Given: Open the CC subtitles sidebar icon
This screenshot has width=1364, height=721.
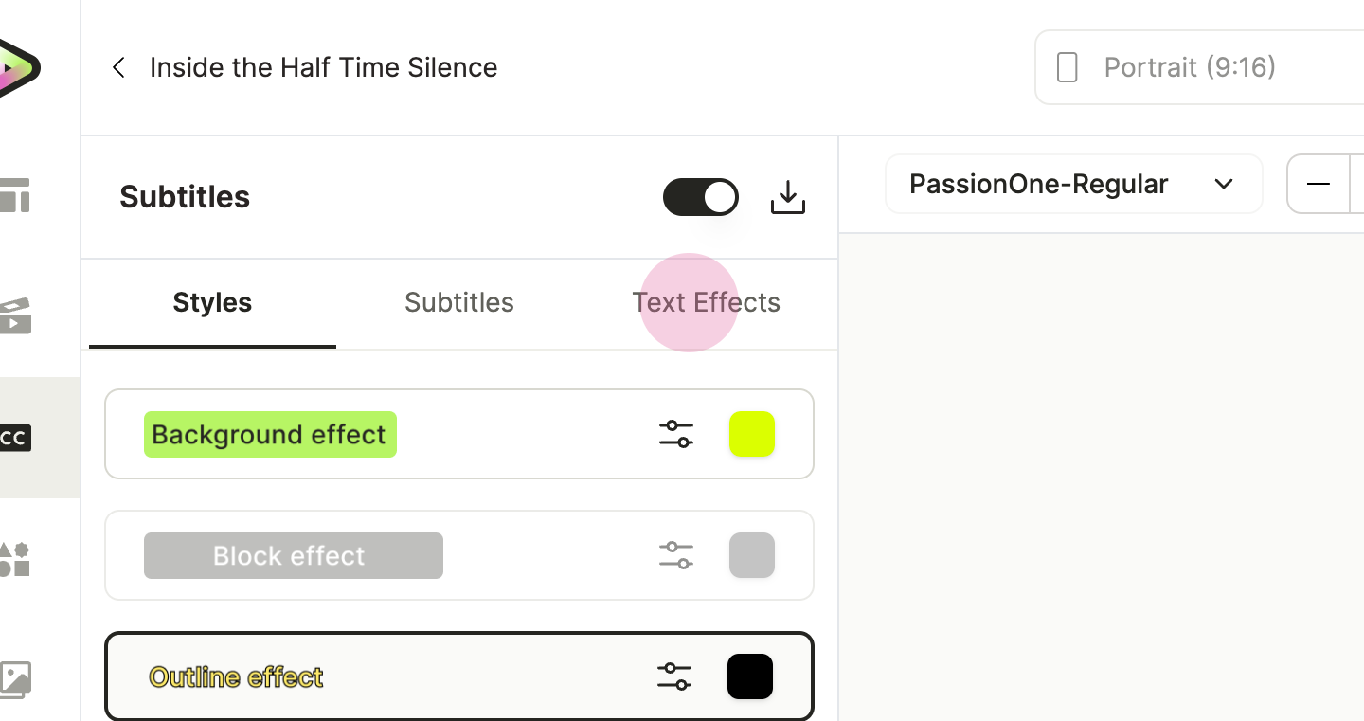Looking at the screenshot, I should click(x=15, y=438).
